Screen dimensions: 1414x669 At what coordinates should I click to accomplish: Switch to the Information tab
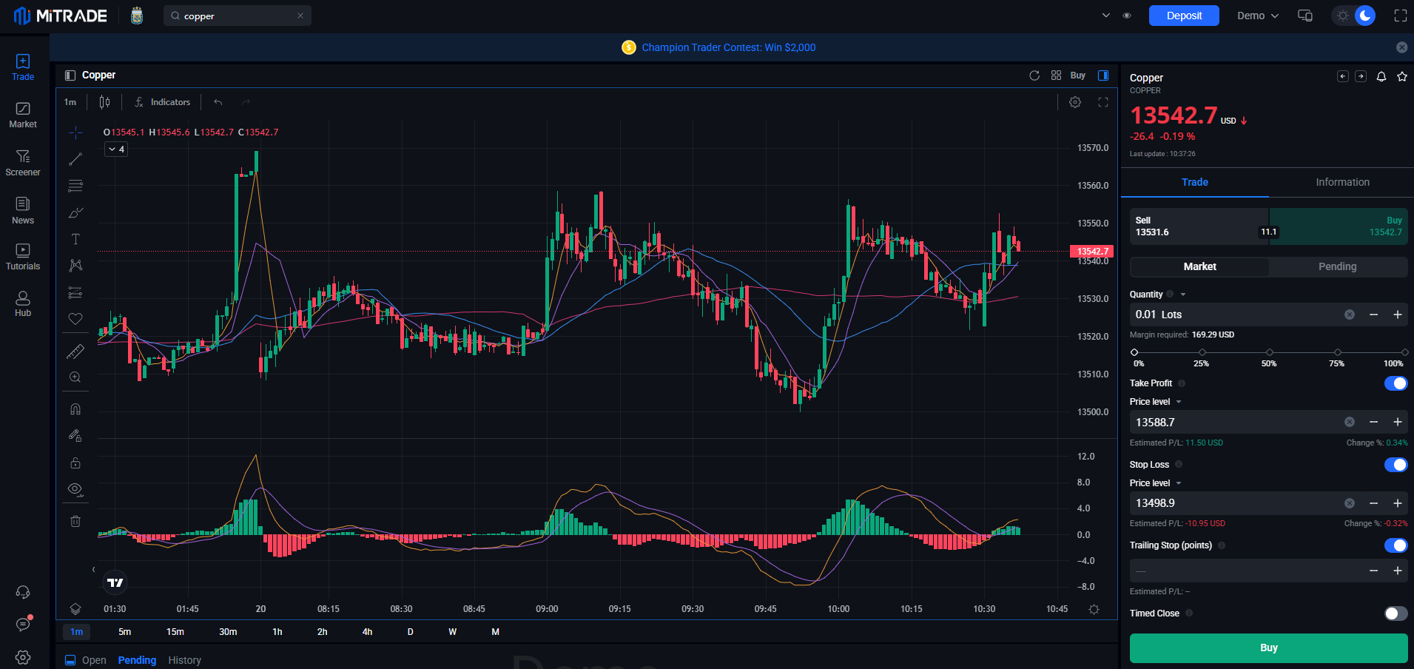pyautogui.click(x=1342, y=182)
